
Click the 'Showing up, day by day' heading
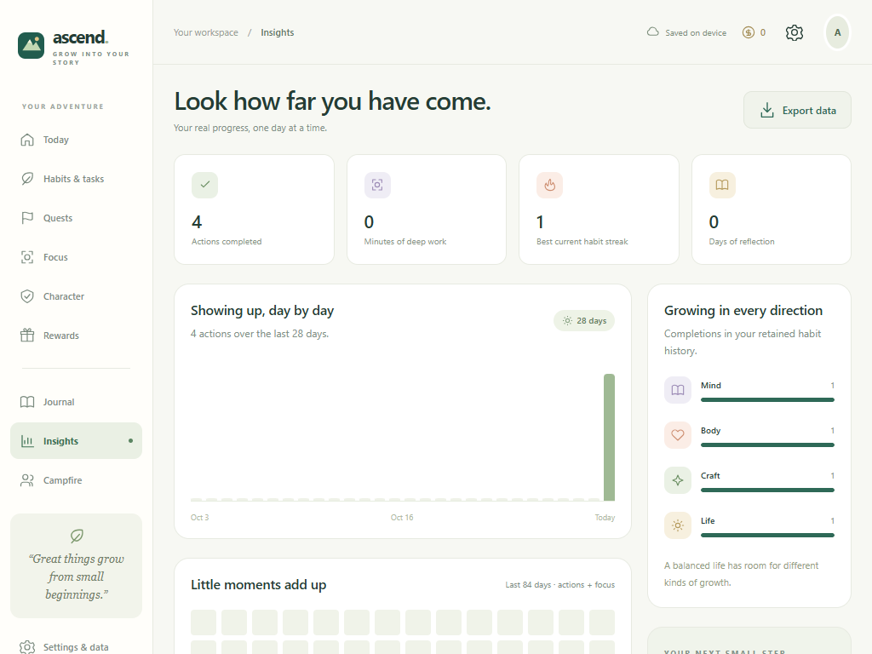[x=262, y=310]
